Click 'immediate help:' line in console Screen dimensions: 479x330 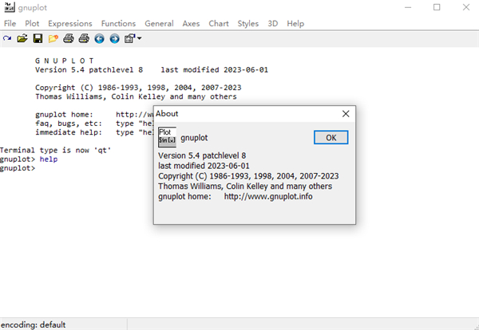[x=94, y=132]
